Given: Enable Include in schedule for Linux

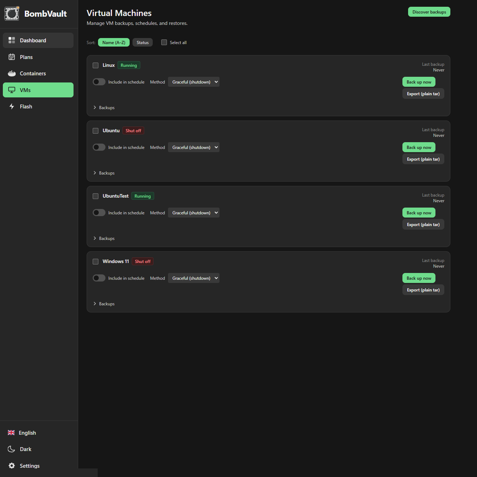Looking at the screenshot, I should [99, 82].
